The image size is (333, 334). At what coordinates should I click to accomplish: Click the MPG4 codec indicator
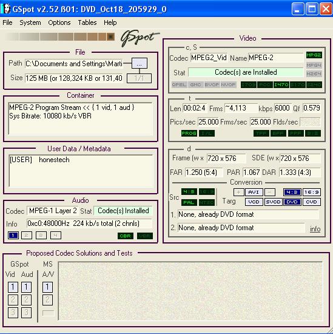tap(314, 65)
